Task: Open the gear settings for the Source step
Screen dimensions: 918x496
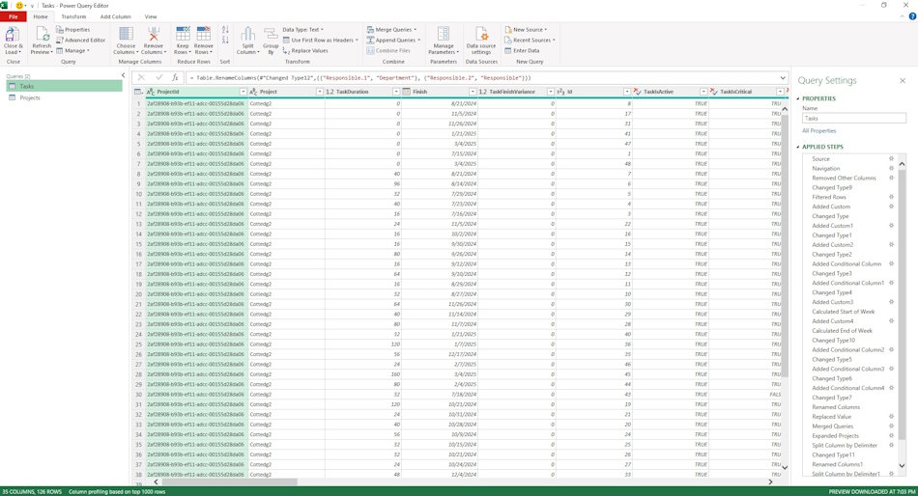Action: click(891, 158)
